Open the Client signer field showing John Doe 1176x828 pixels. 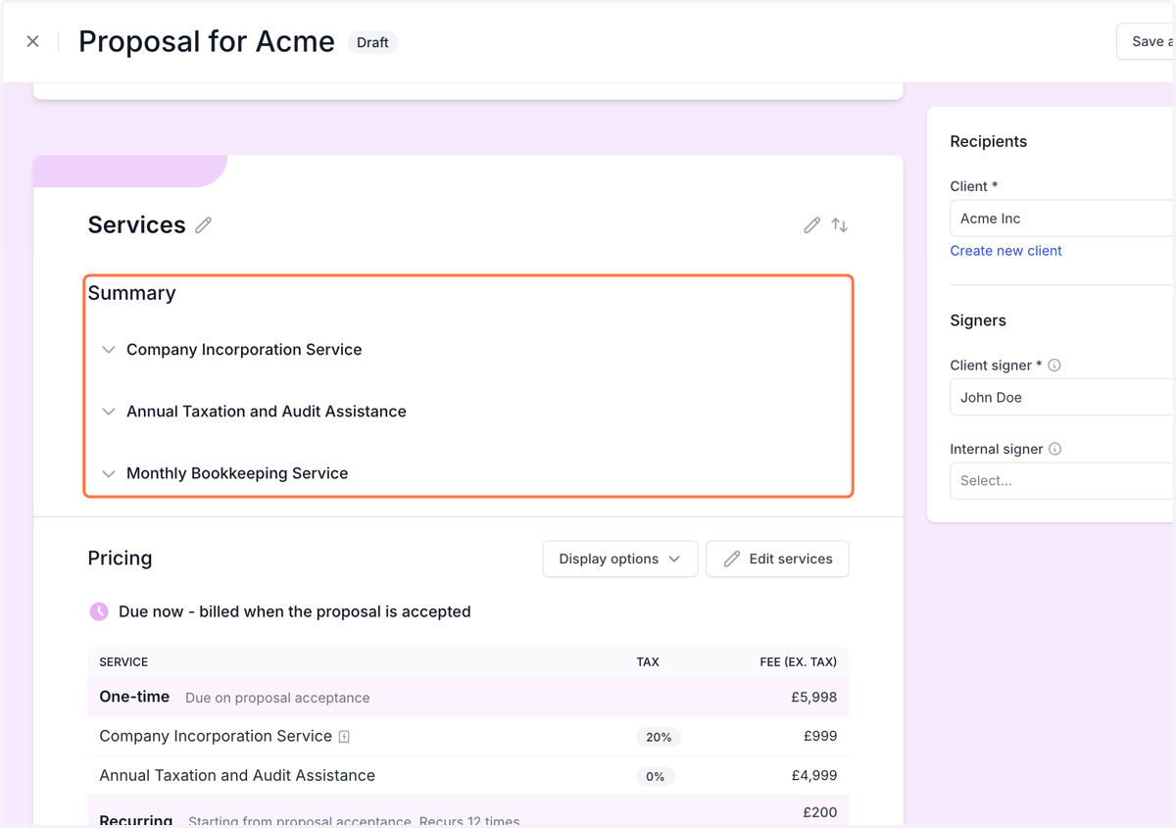click(1062, 398)
